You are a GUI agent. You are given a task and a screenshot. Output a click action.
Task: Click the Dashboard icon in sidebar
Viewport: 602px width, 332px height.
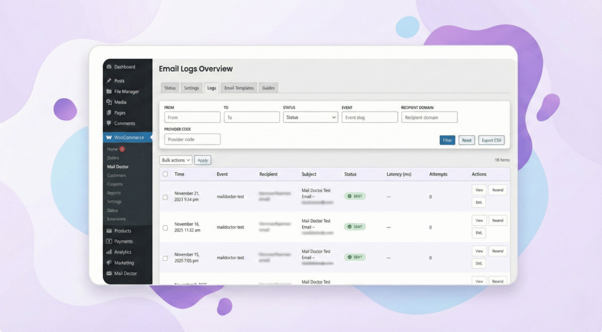coord(109,67)
